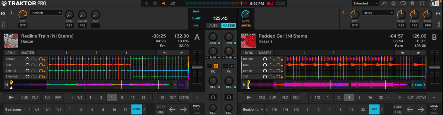Viewport: 443px width, 115px height.
Task: Open the Iceverb effect dropdown
Action: [46, 13]
